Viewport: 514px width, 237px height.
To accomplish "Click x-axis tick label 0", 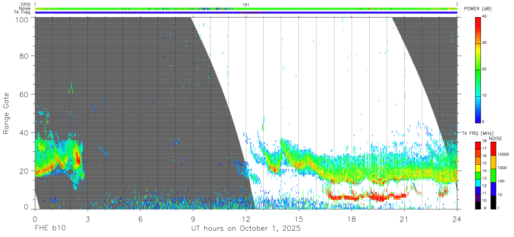I will tap(34, 219).
